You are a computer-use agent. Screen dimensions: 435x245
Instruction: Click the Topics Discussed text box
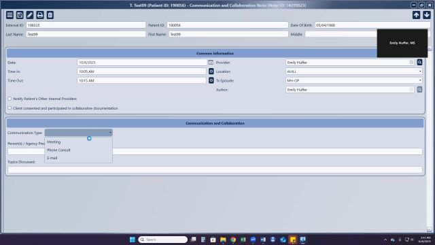point(215,169)
